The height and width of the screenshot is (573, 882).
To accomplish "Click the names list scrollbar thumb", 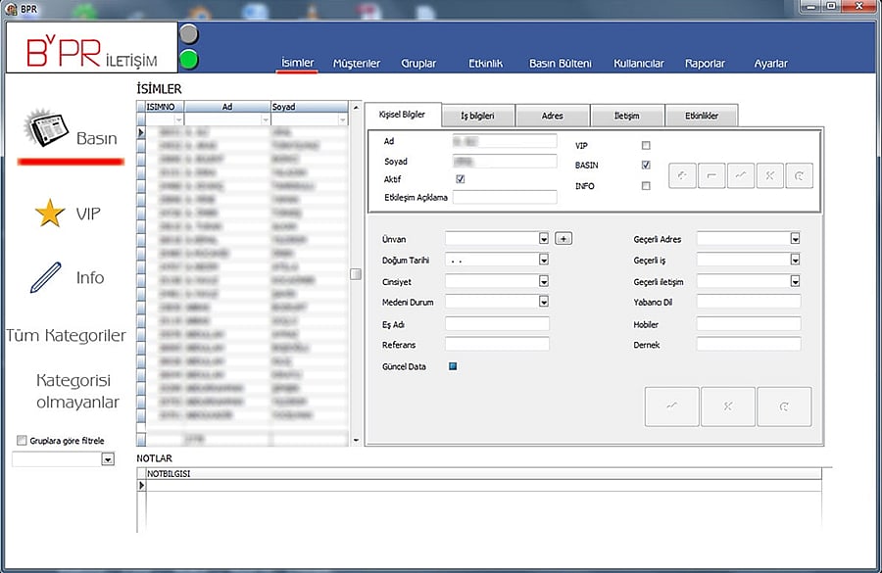I will pyautogui.click(x=356, y=274).
